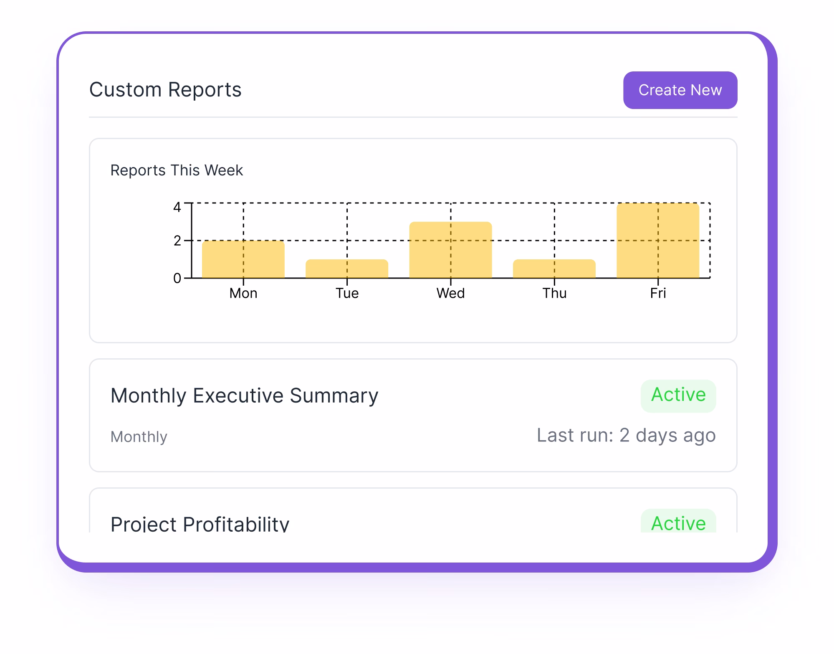Select the Monthly frequency label
The width and height of the screenshot is (834, 654).
(139, 436)
